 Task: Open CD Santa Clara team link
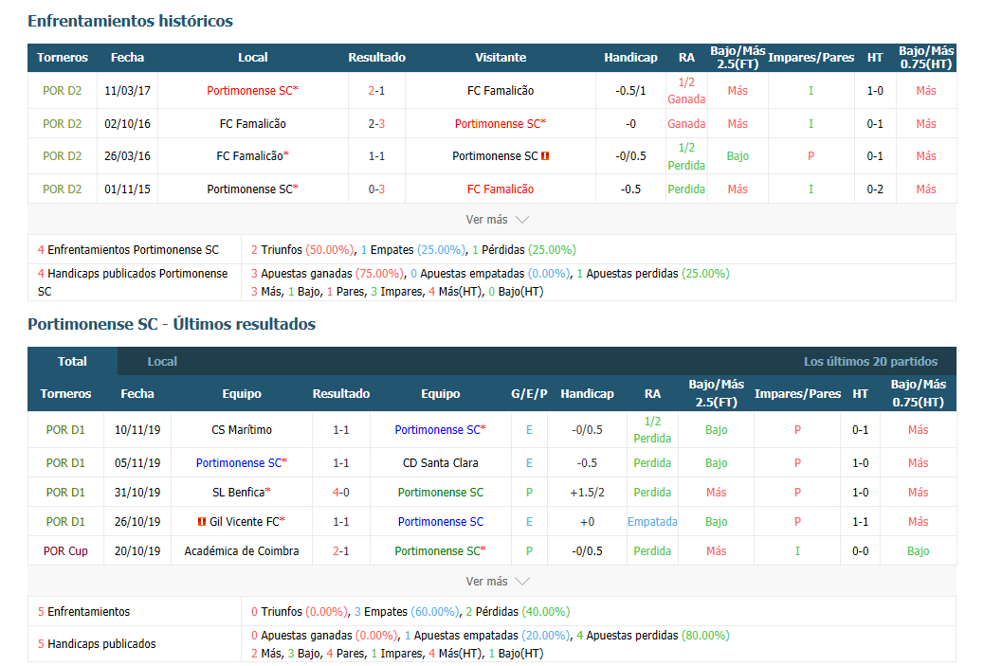(x=440, y=463)
